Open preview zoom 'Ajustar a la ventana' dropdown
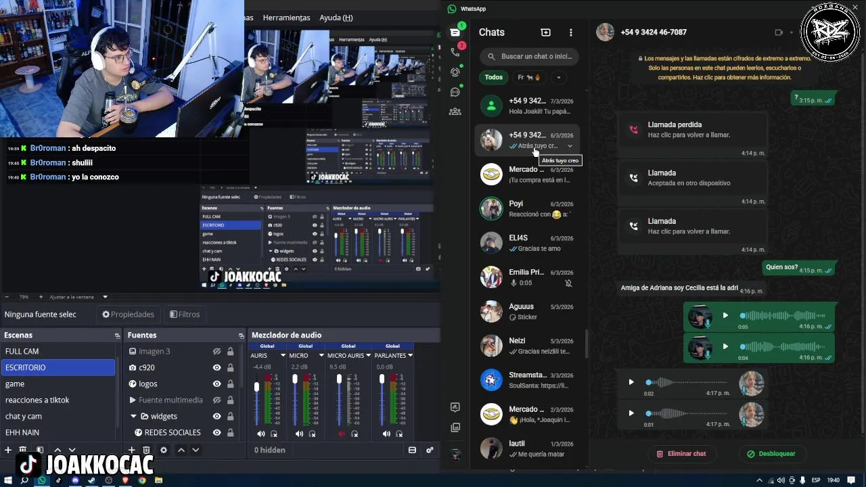 (x=105, y=297)
